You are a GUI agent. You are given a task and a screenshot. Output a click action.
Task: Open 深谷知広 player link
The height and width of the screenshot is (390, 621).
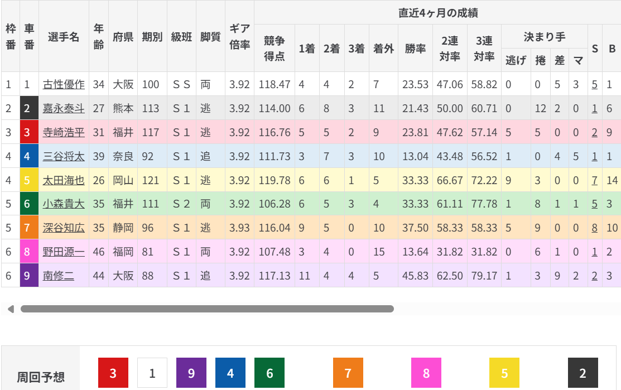[64, 228]
